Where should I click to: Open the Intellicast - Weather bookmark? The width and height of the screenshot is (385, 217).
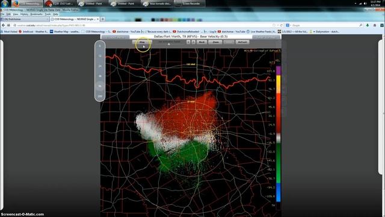(x=34, y=31)
